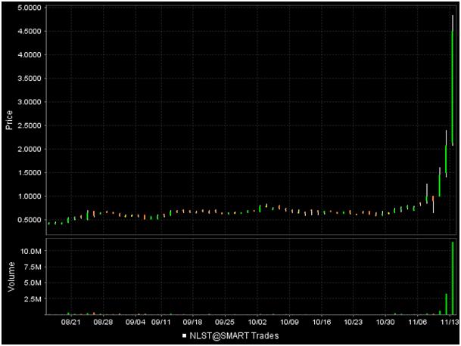Select the 09/25 date label

pos(225,323)
